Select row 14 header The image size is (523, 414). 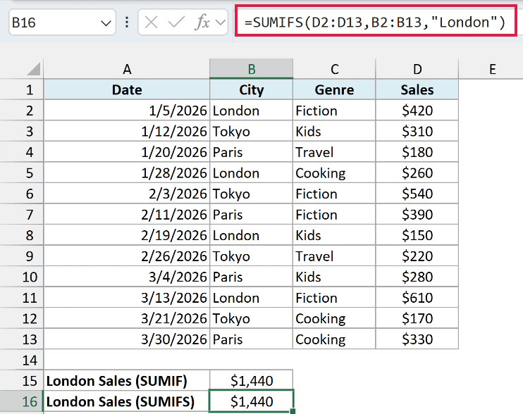tap(22, 360)
